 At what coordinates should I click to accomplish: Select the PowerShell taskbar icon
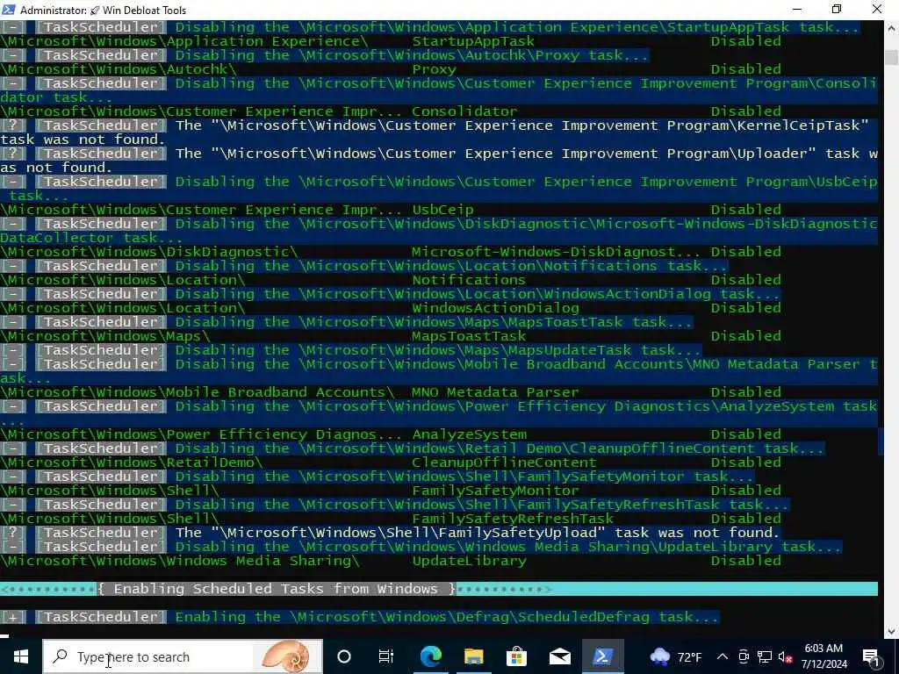602,656
